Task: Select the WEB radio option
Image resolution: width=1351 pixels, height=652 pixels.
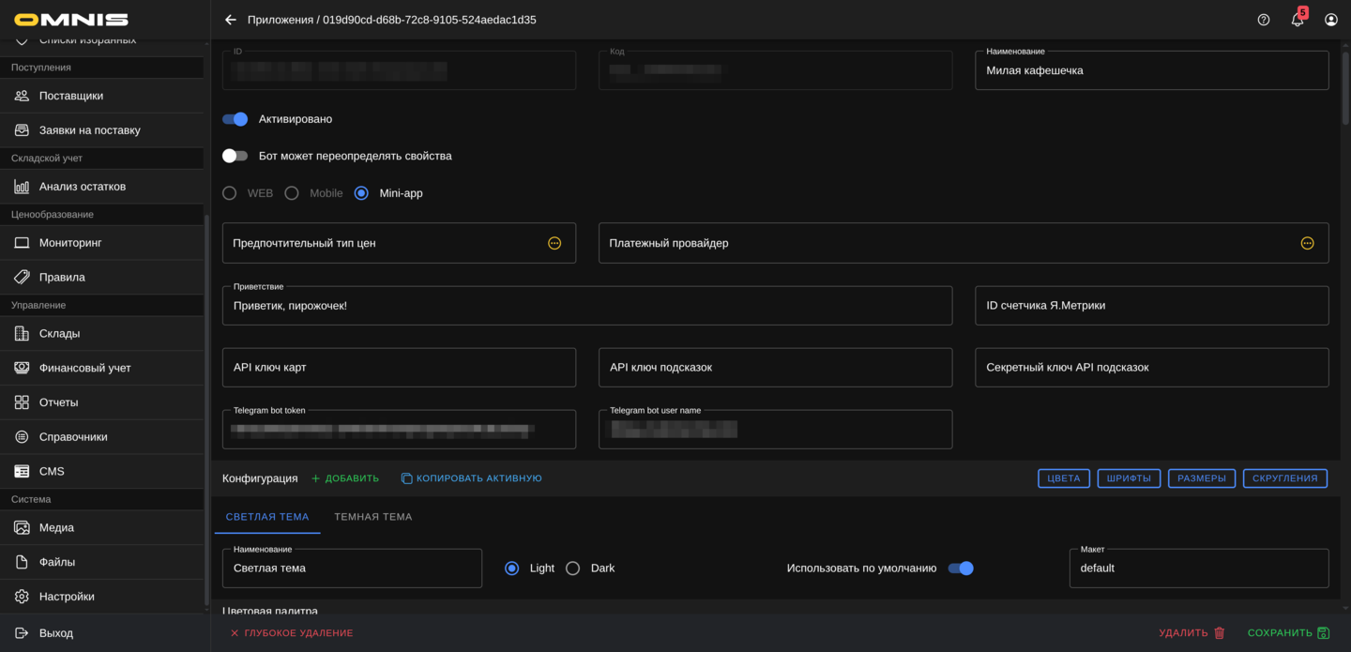Action: click(x=229, y=192)
